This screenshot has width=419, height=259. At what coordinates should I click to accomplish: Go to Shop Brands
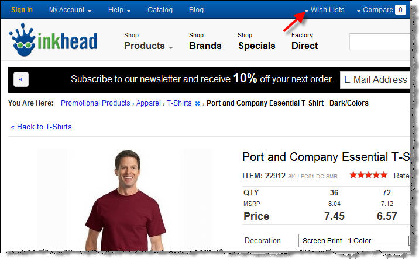[x=205, y=41]
